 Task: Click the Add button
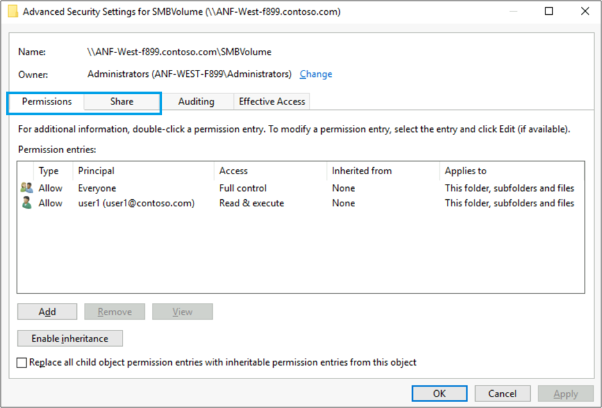47,312
